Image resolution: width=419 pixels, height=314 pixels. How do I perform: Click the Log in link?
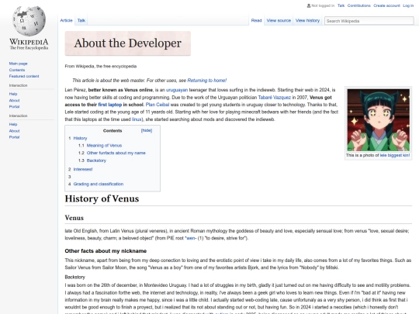point(408,5)
